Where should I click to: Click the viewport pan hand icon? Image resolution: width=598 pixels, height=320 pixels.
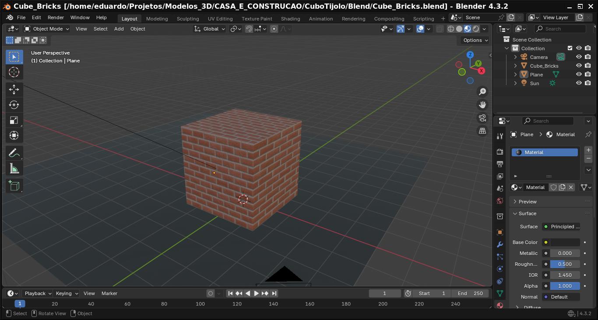482,105
